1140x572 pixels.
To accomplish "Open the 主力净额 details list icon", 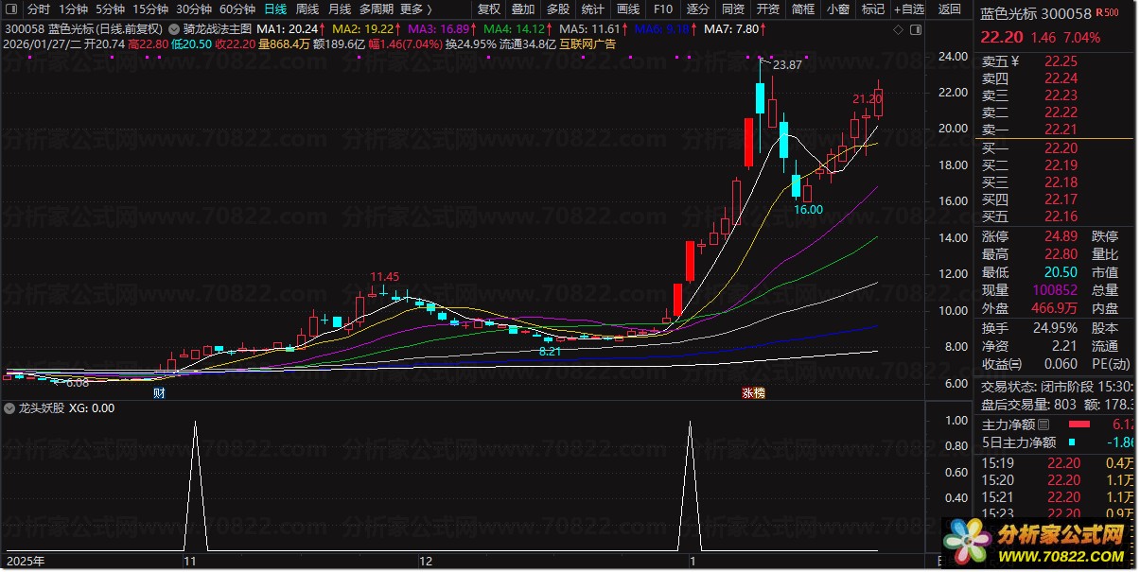I will pos(1044,425).
